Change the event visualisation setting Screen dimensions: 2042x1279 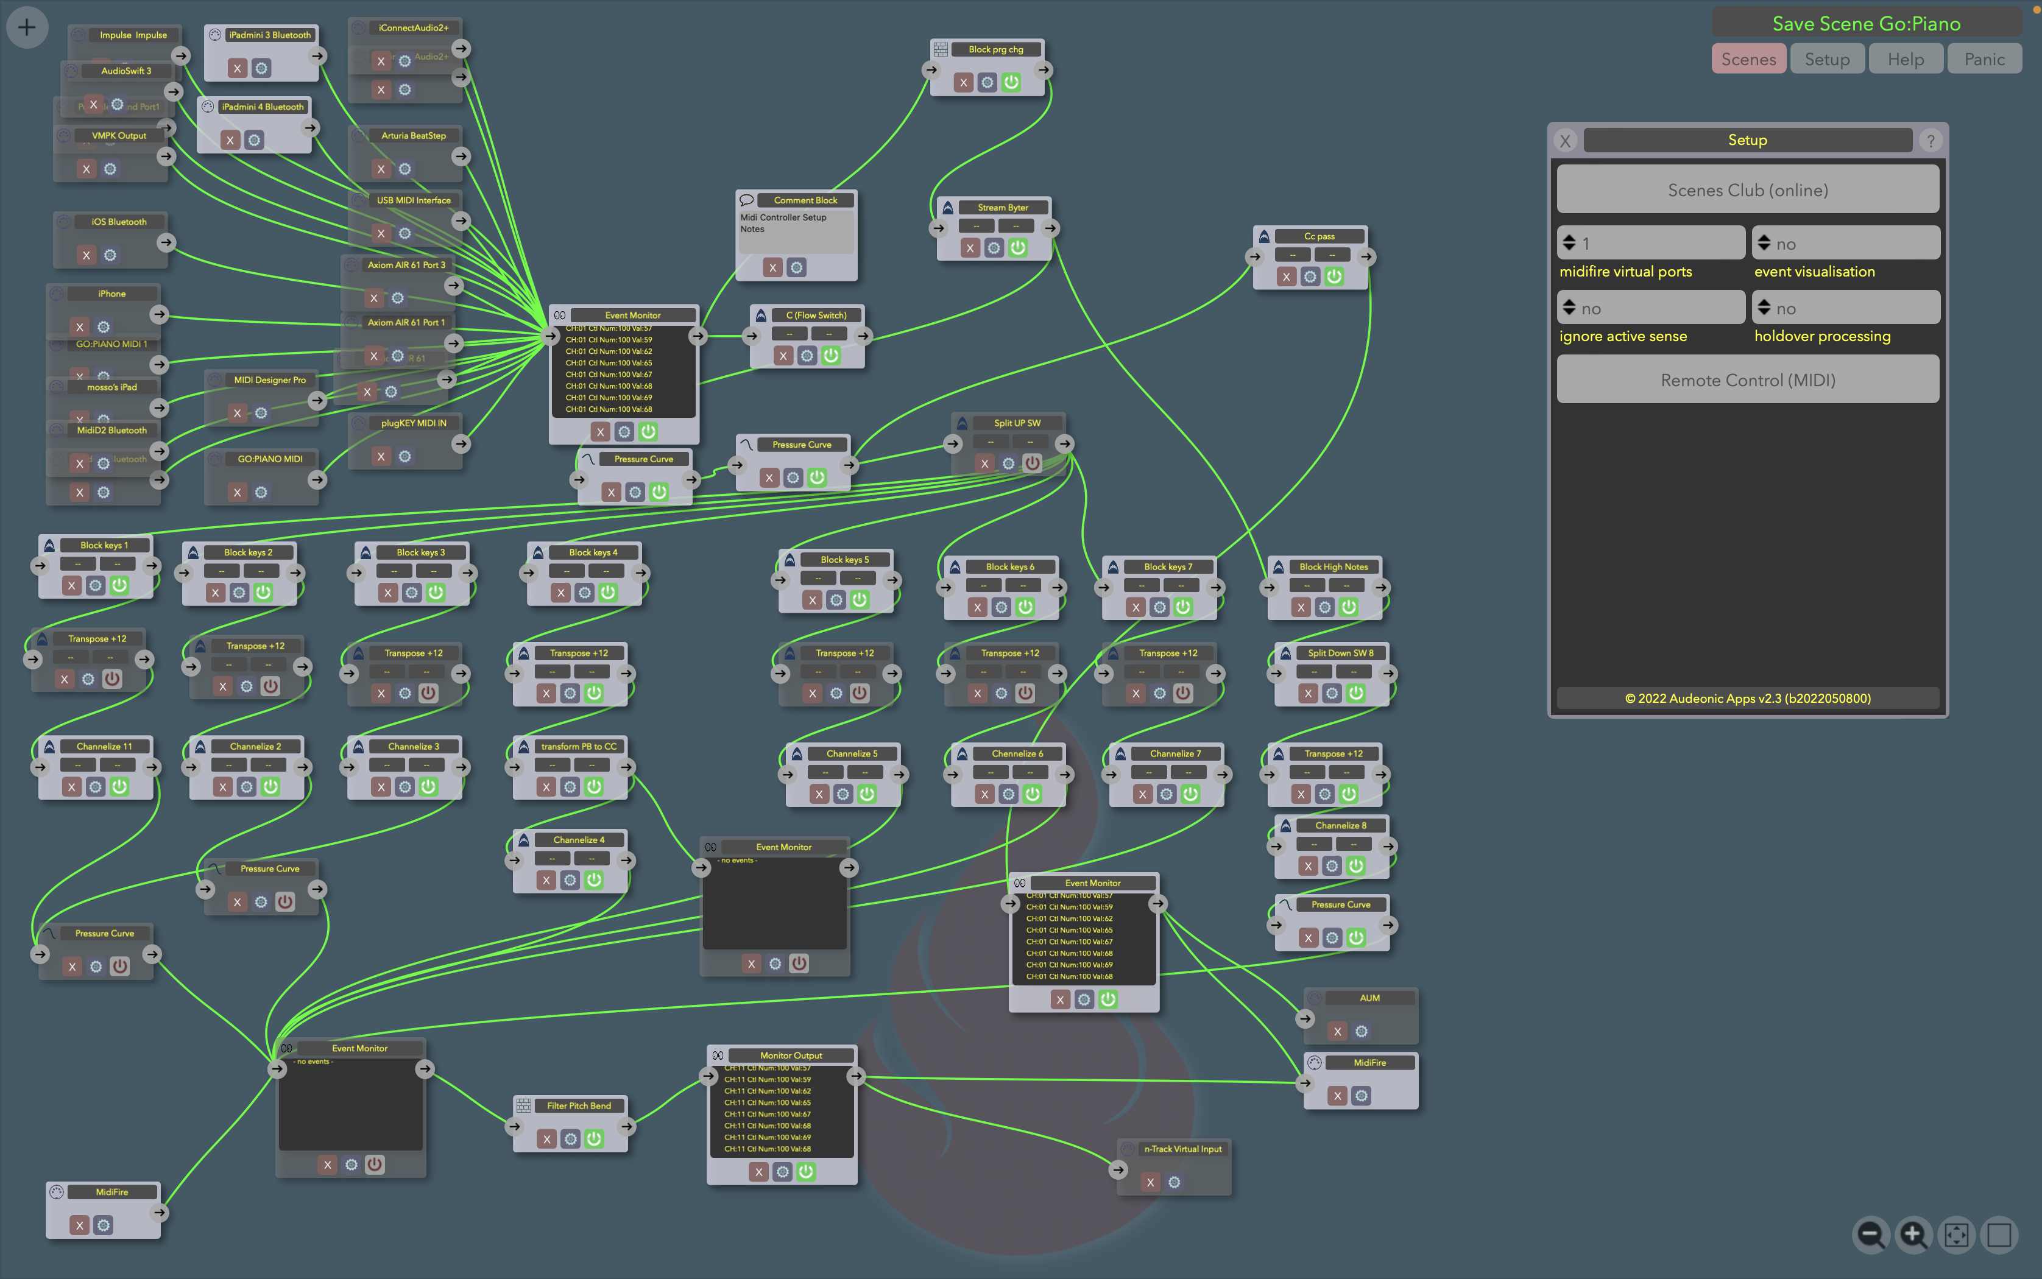click(x=1846, y=243)
